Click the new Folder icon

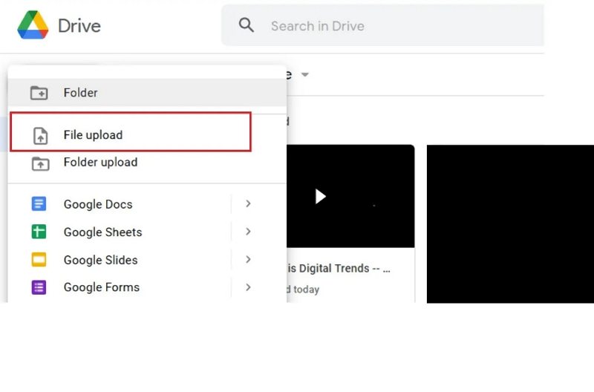[x=39, y=93]
